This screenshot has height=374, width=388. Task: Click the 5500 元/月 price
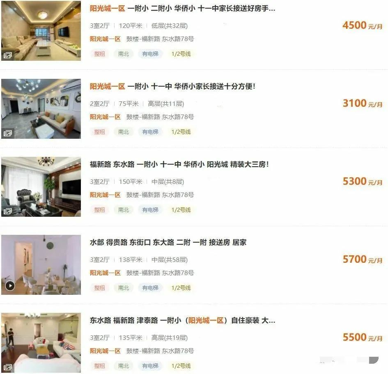pyautogui.click(x=363, y=337)
